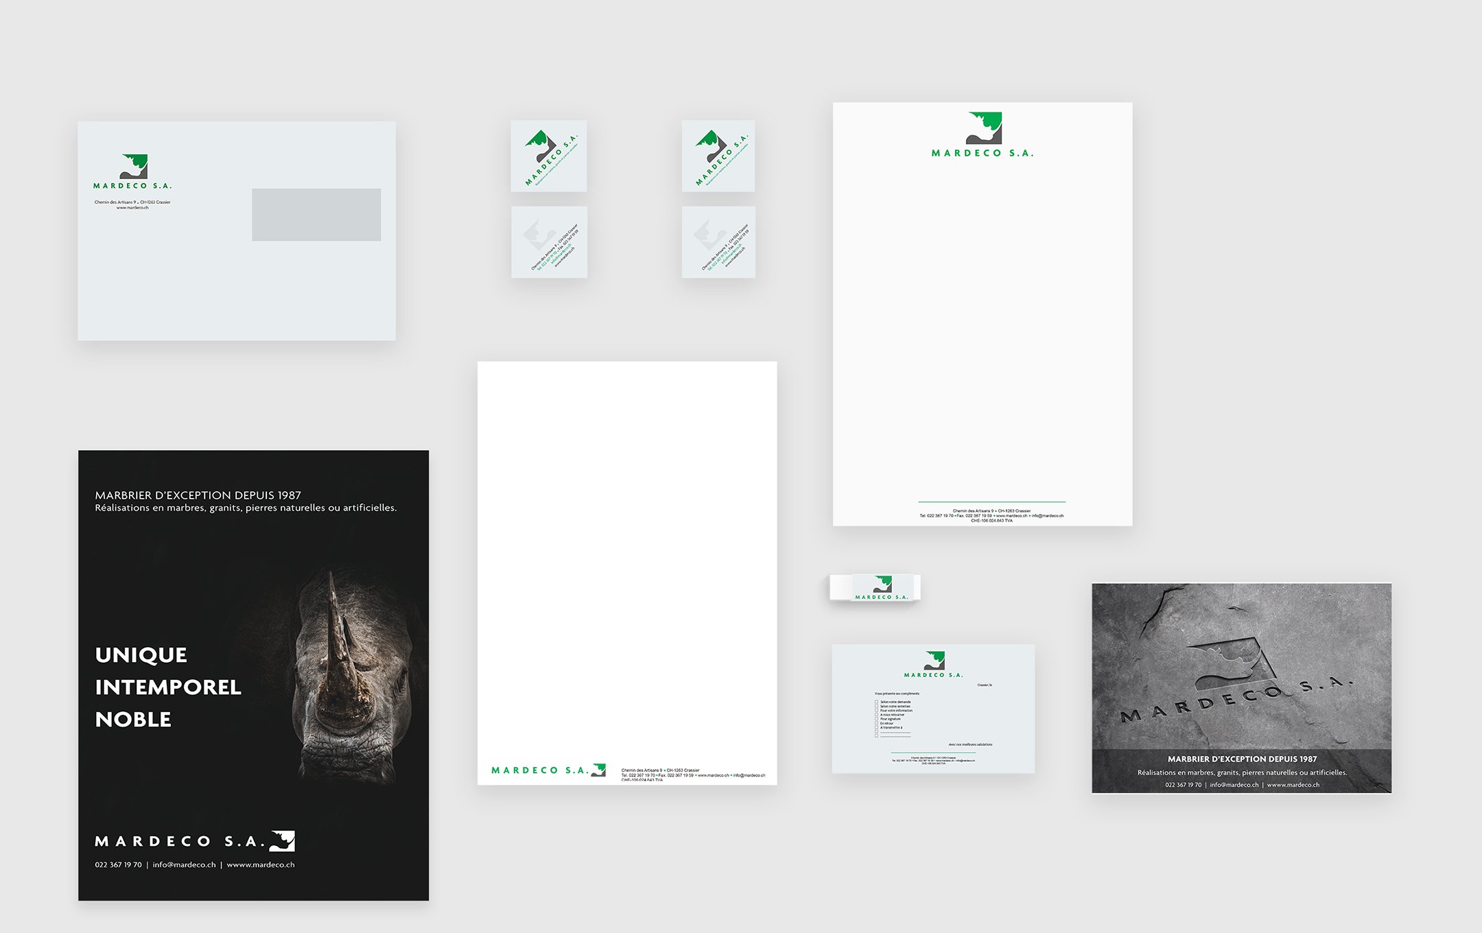Click the grey address window on envelope
This screenshot has width=1482, height=933.
click(x=316, y=215)
